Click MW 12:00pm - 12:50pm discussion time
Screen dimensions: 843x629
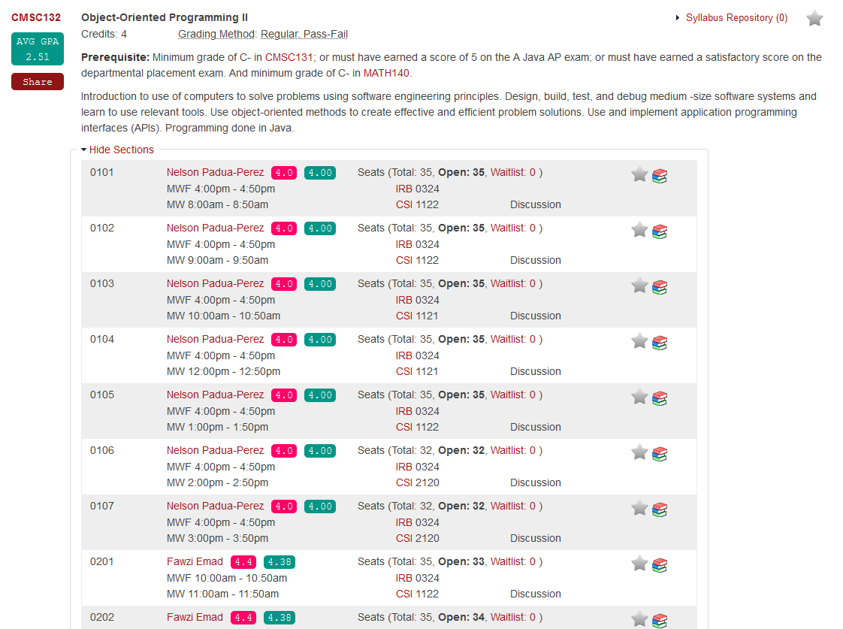[223, 371]
